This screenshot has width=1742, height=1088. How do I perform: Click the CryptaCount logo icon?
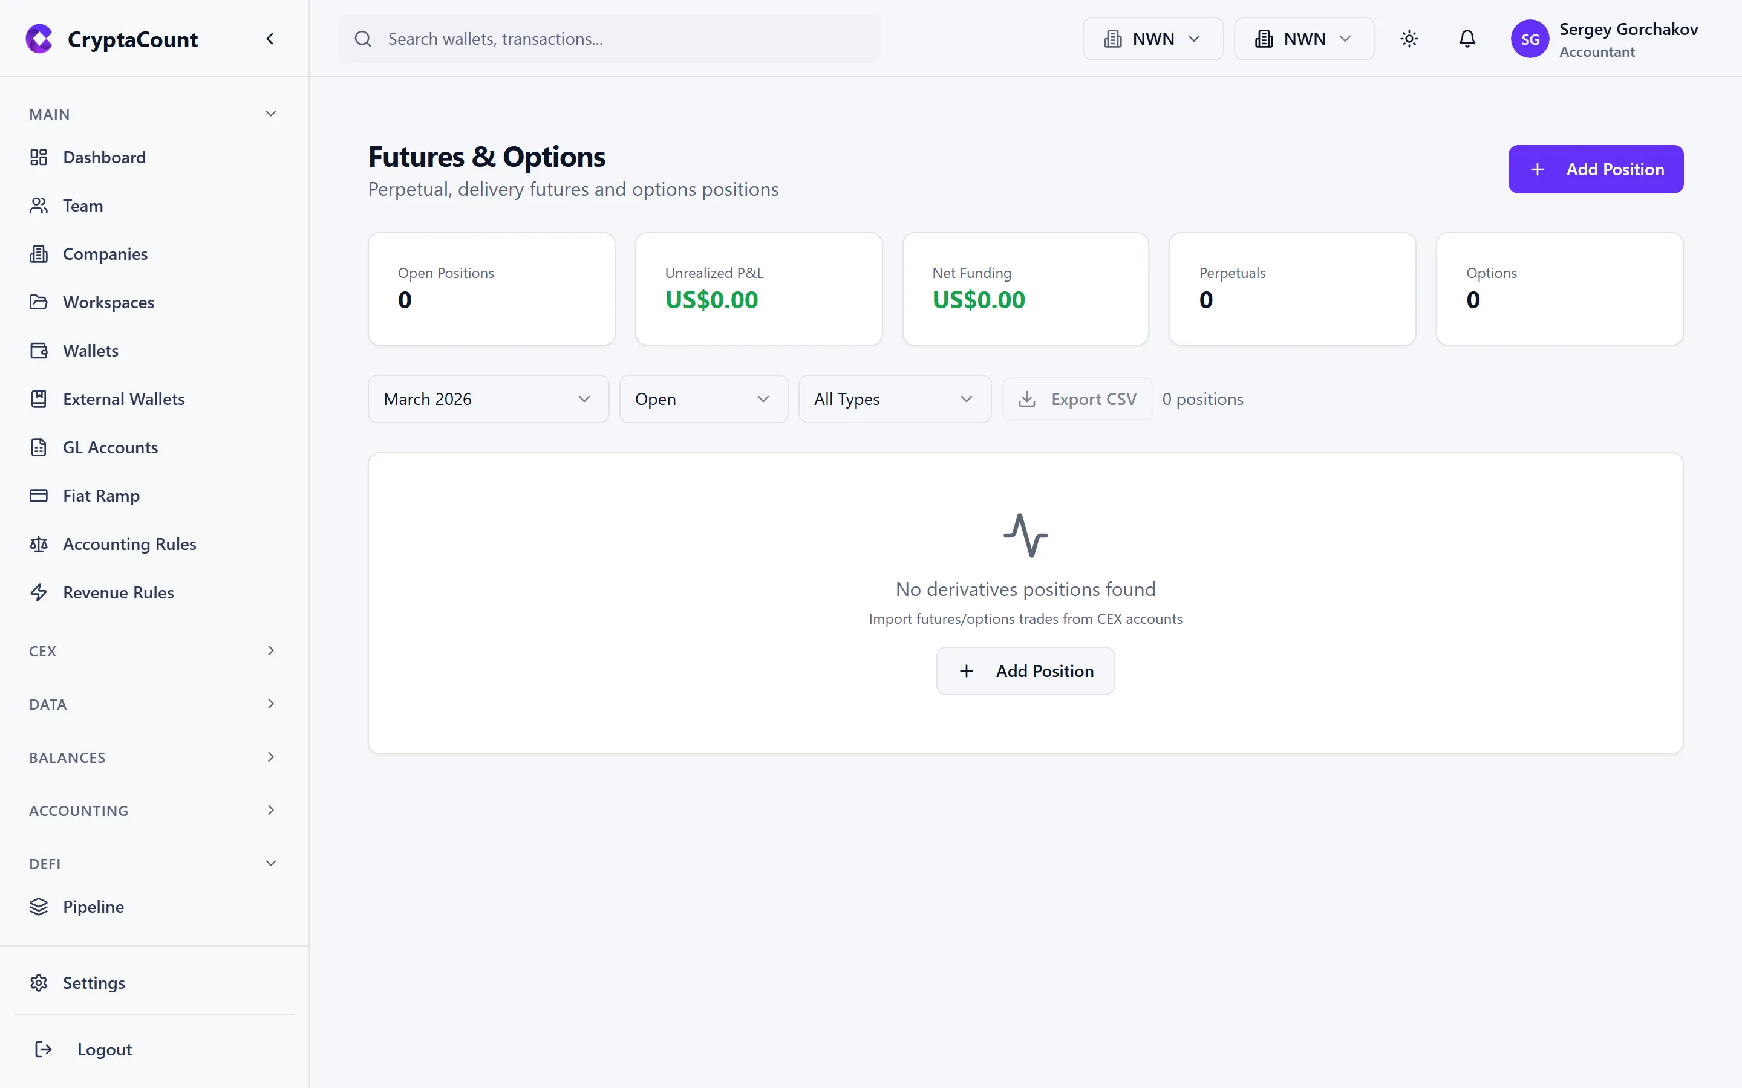coord(39,39)
